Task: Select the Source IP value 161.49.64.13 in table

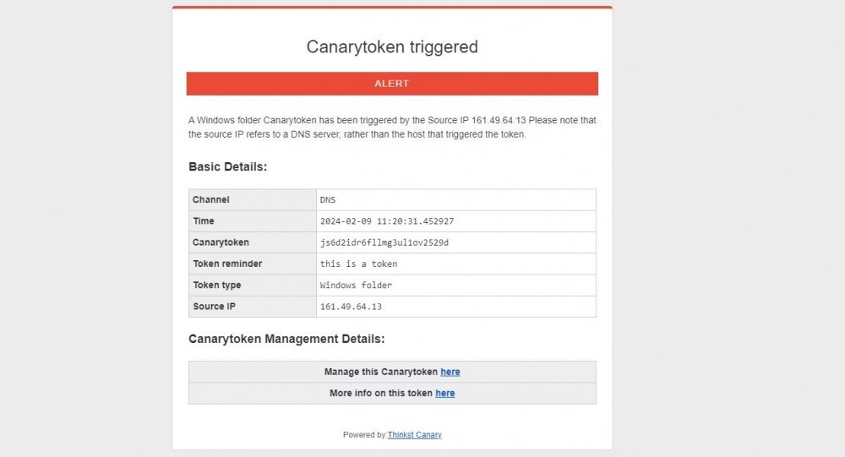Action: 351,307
